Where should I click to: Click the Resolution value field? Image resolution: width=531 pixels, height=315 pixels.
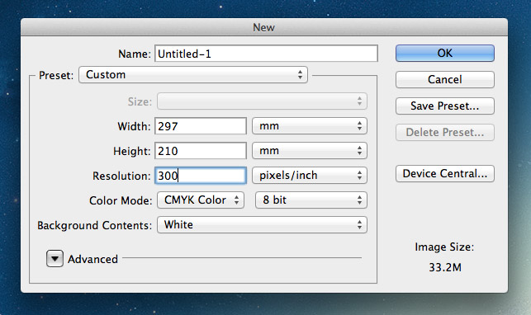201,176
